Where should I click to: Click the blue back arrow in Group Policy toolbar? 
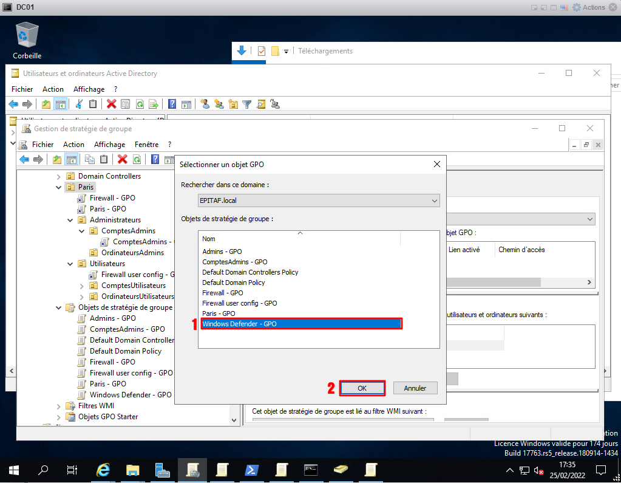coord(24,159)
